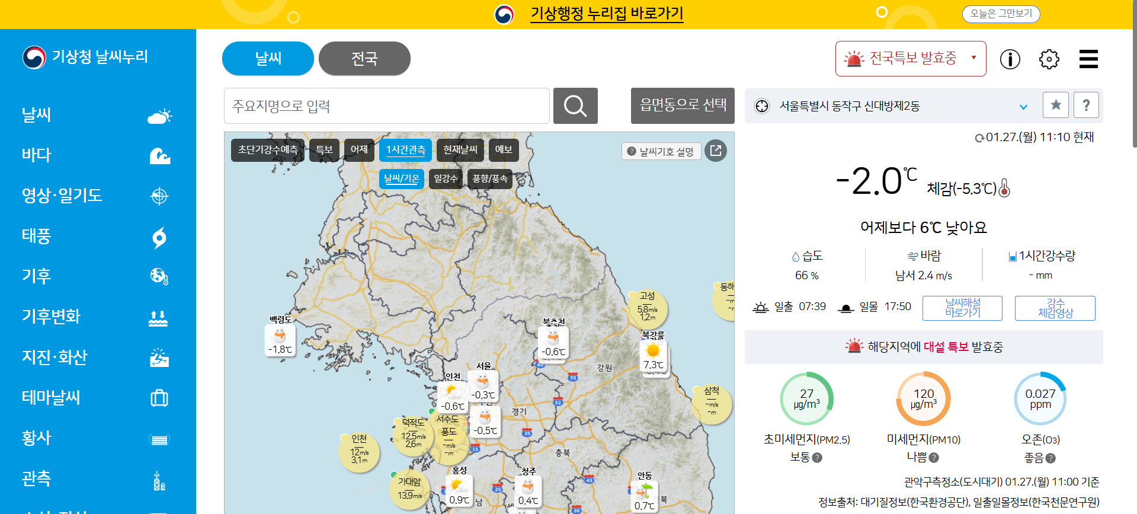Toggle the 특보 map layer
The image size is (1137, 514).
pos(324,150)
